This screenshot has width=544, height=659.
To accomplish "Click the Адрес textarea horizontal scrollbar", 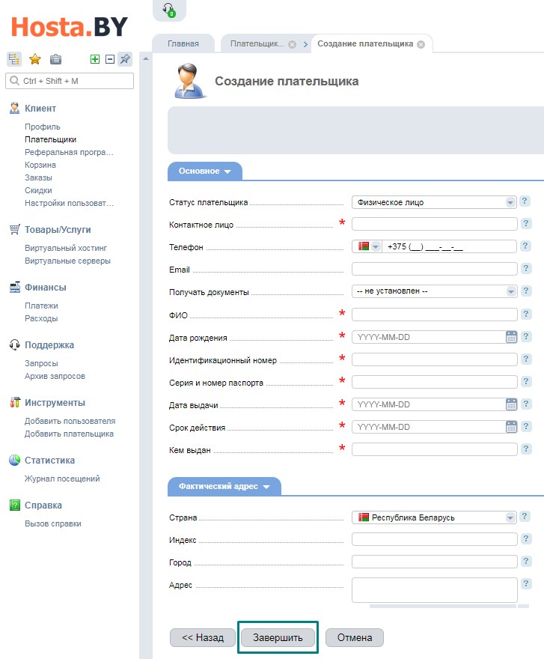I will [442, 606].
